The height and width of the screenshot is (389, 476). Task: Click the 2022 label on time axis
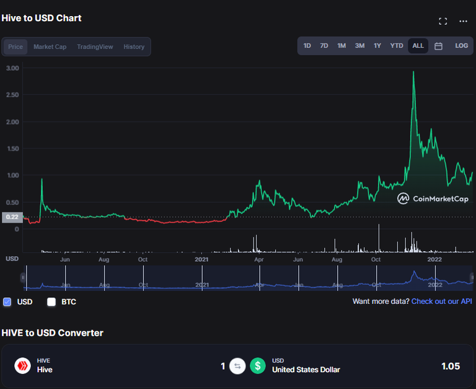click(434, 259)
